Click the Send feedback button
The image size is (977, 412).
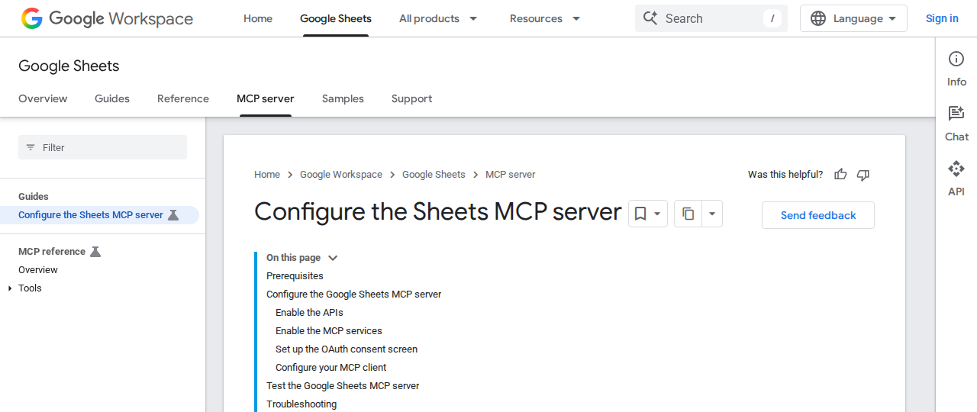coord(818,215)
